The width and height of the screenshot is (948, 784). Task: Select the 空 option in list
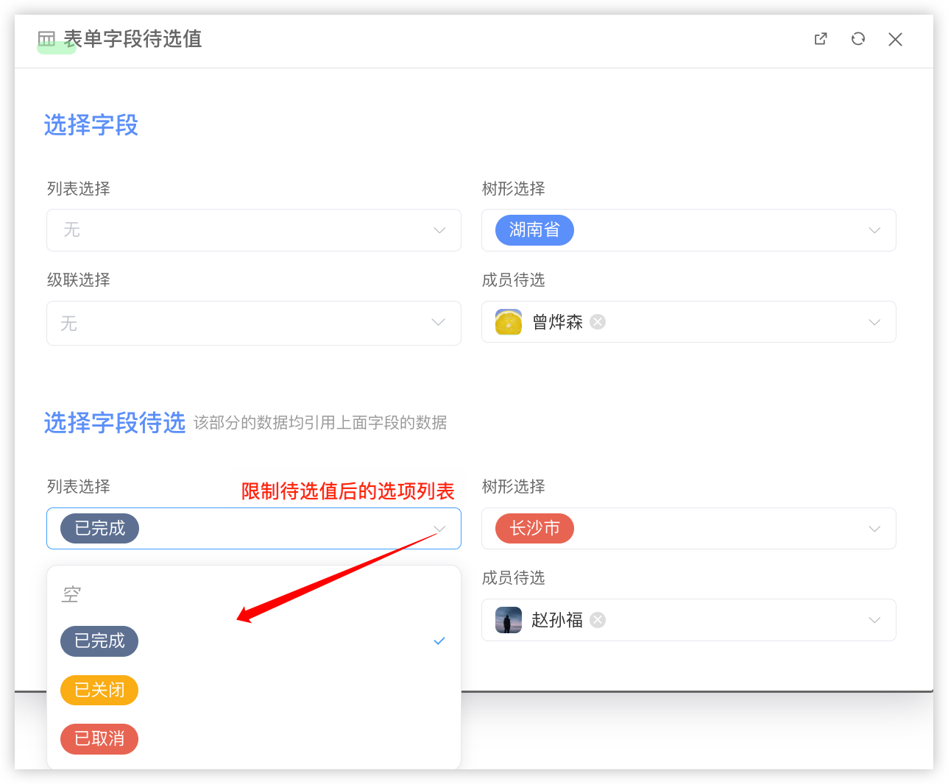coord(71,594)
